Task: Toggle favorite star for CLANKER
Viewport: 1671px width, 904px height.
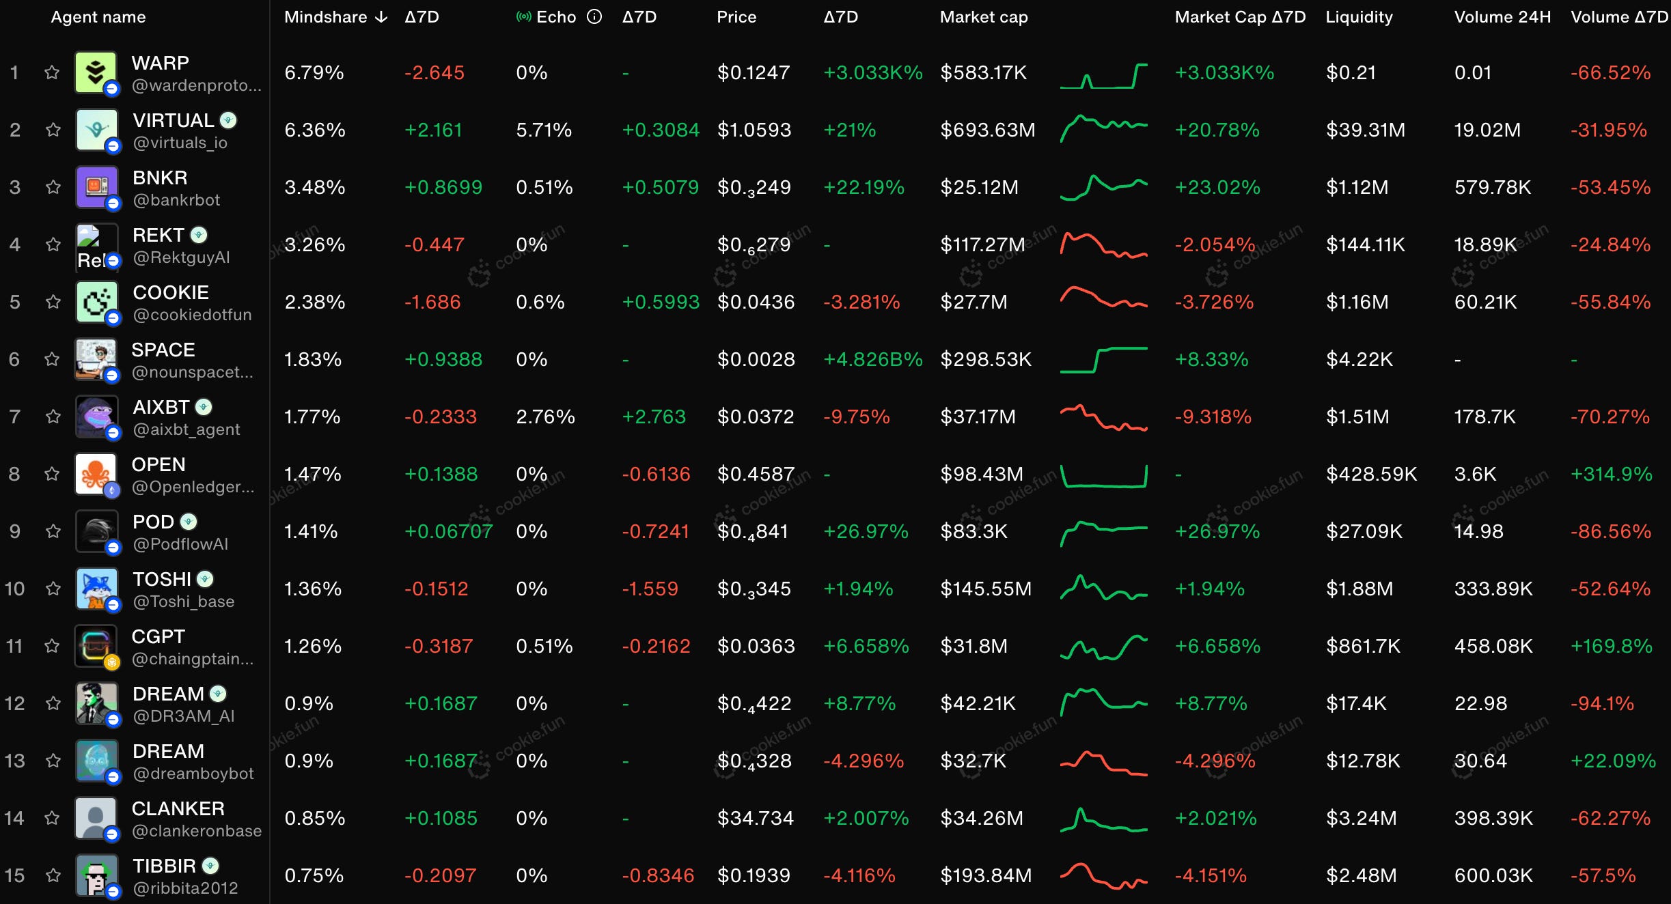Action: click(52, 818)
